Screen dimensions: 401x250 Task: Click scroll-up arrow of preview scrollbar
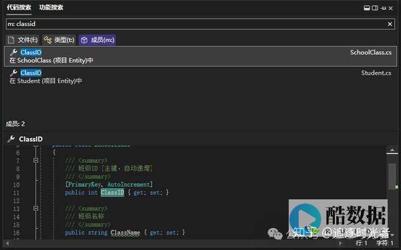click(x=392, y=149)
